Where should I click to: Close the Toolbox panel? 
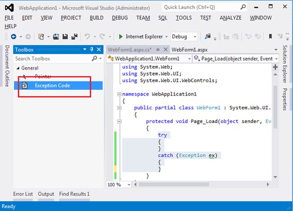(x=99, y=49)
